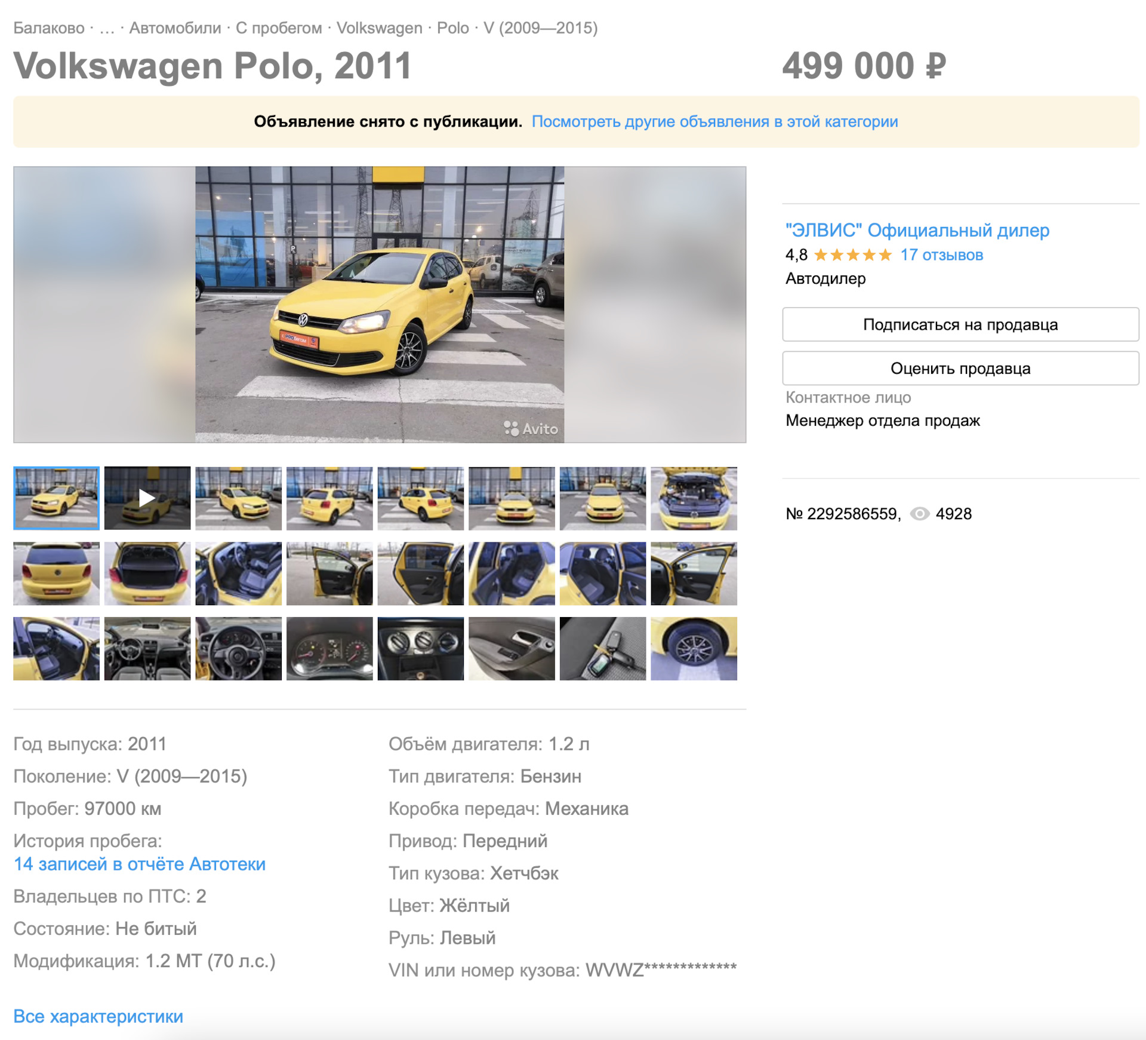Open the Volkswagen breadcrumb link
The image size is (1146, 1040).
tap(379, 28)
